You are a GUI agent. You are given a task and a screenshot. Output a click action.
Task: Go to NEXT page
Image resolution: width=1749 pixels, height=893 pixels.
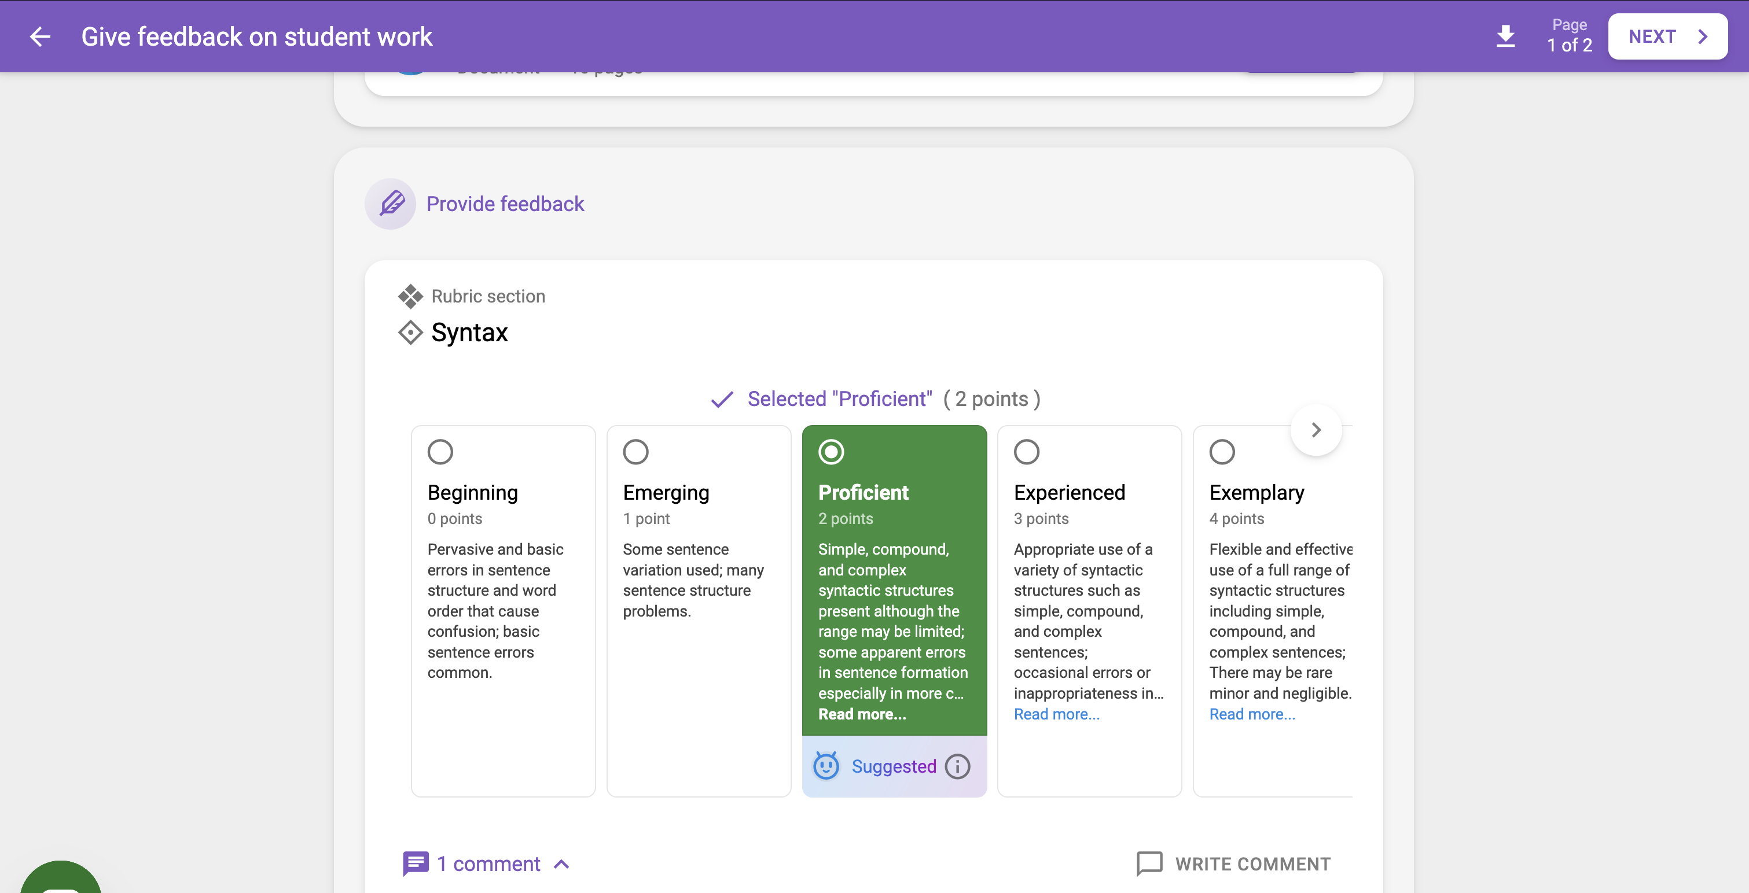(x=1667, y=36)
